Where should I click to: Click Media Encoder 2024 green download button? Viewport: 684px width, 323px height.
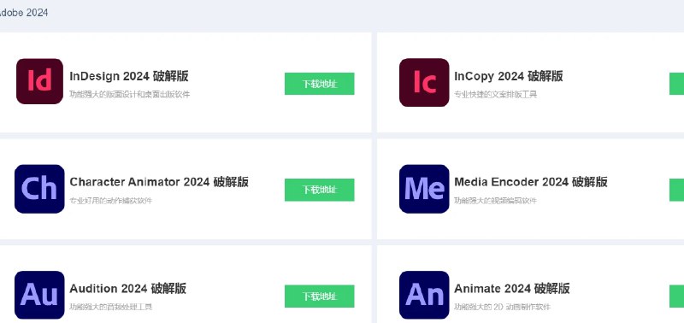676,190
